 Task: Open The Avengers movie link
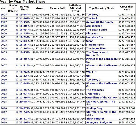pos(95,90)
